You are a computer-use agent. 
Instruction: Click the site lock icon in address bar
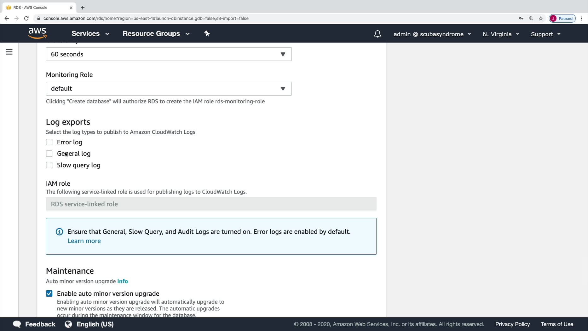pyautogui.click(x=38, y=18)
